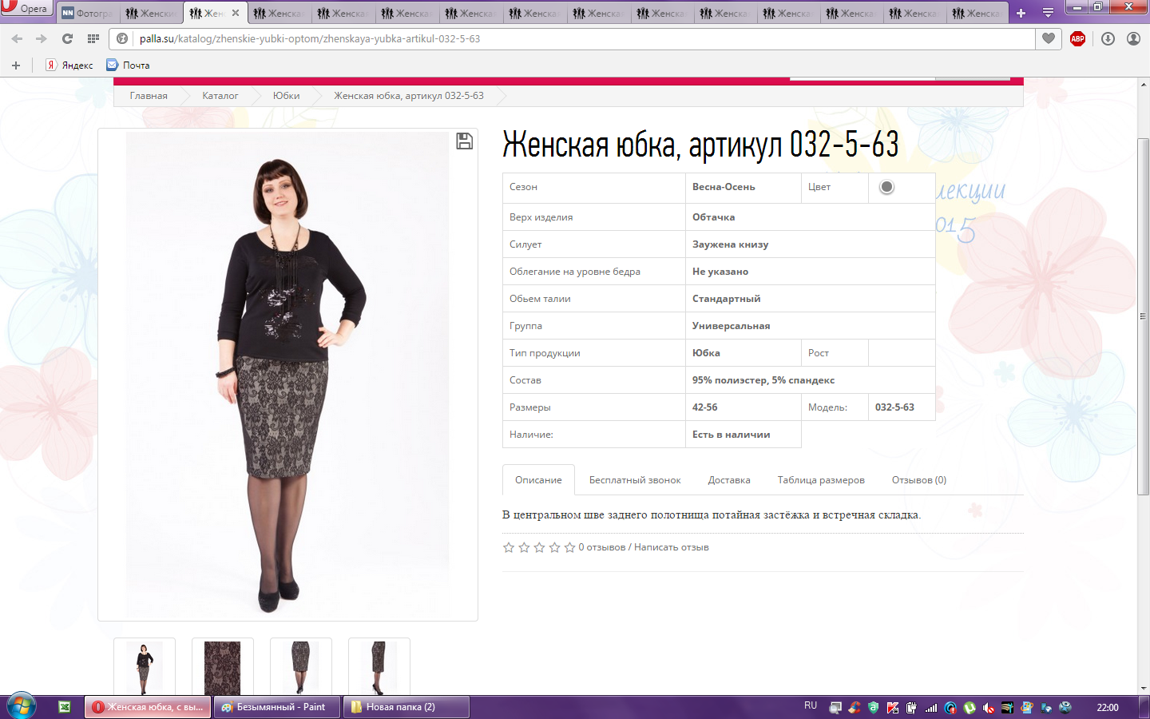Expand the tab list menu in the tab bar
Image resolution: width=1150 pixels, height=719 pixels.
click(x=1048, y=13)
